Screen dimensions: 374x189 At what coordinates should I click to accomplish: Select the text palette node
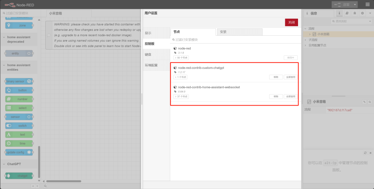click(x=19, y=135)
